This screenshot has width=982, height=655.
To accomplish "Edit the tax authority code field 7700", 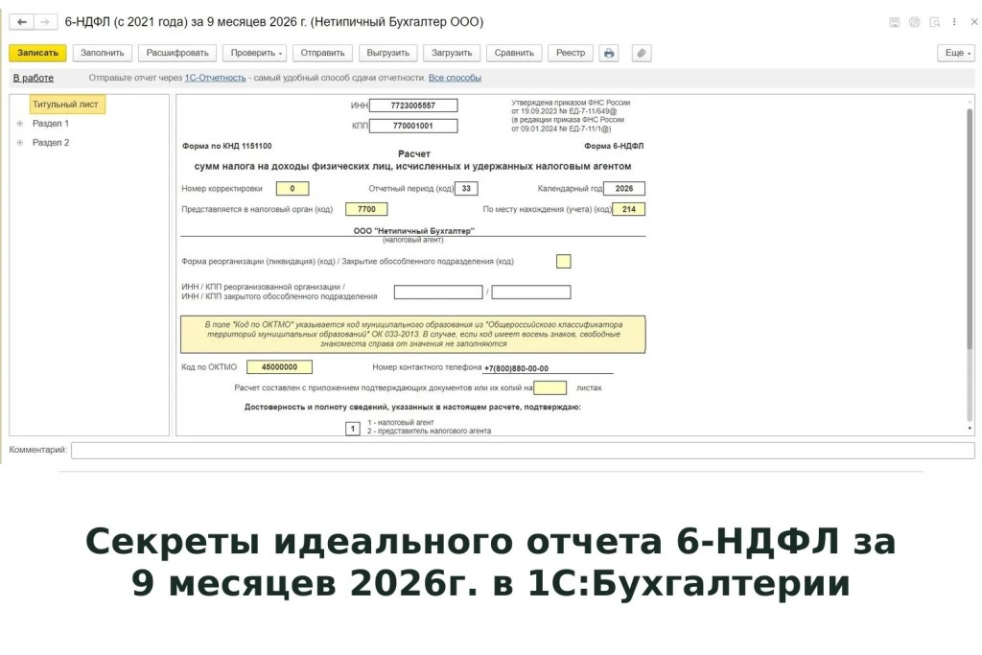I will [366, 209].
